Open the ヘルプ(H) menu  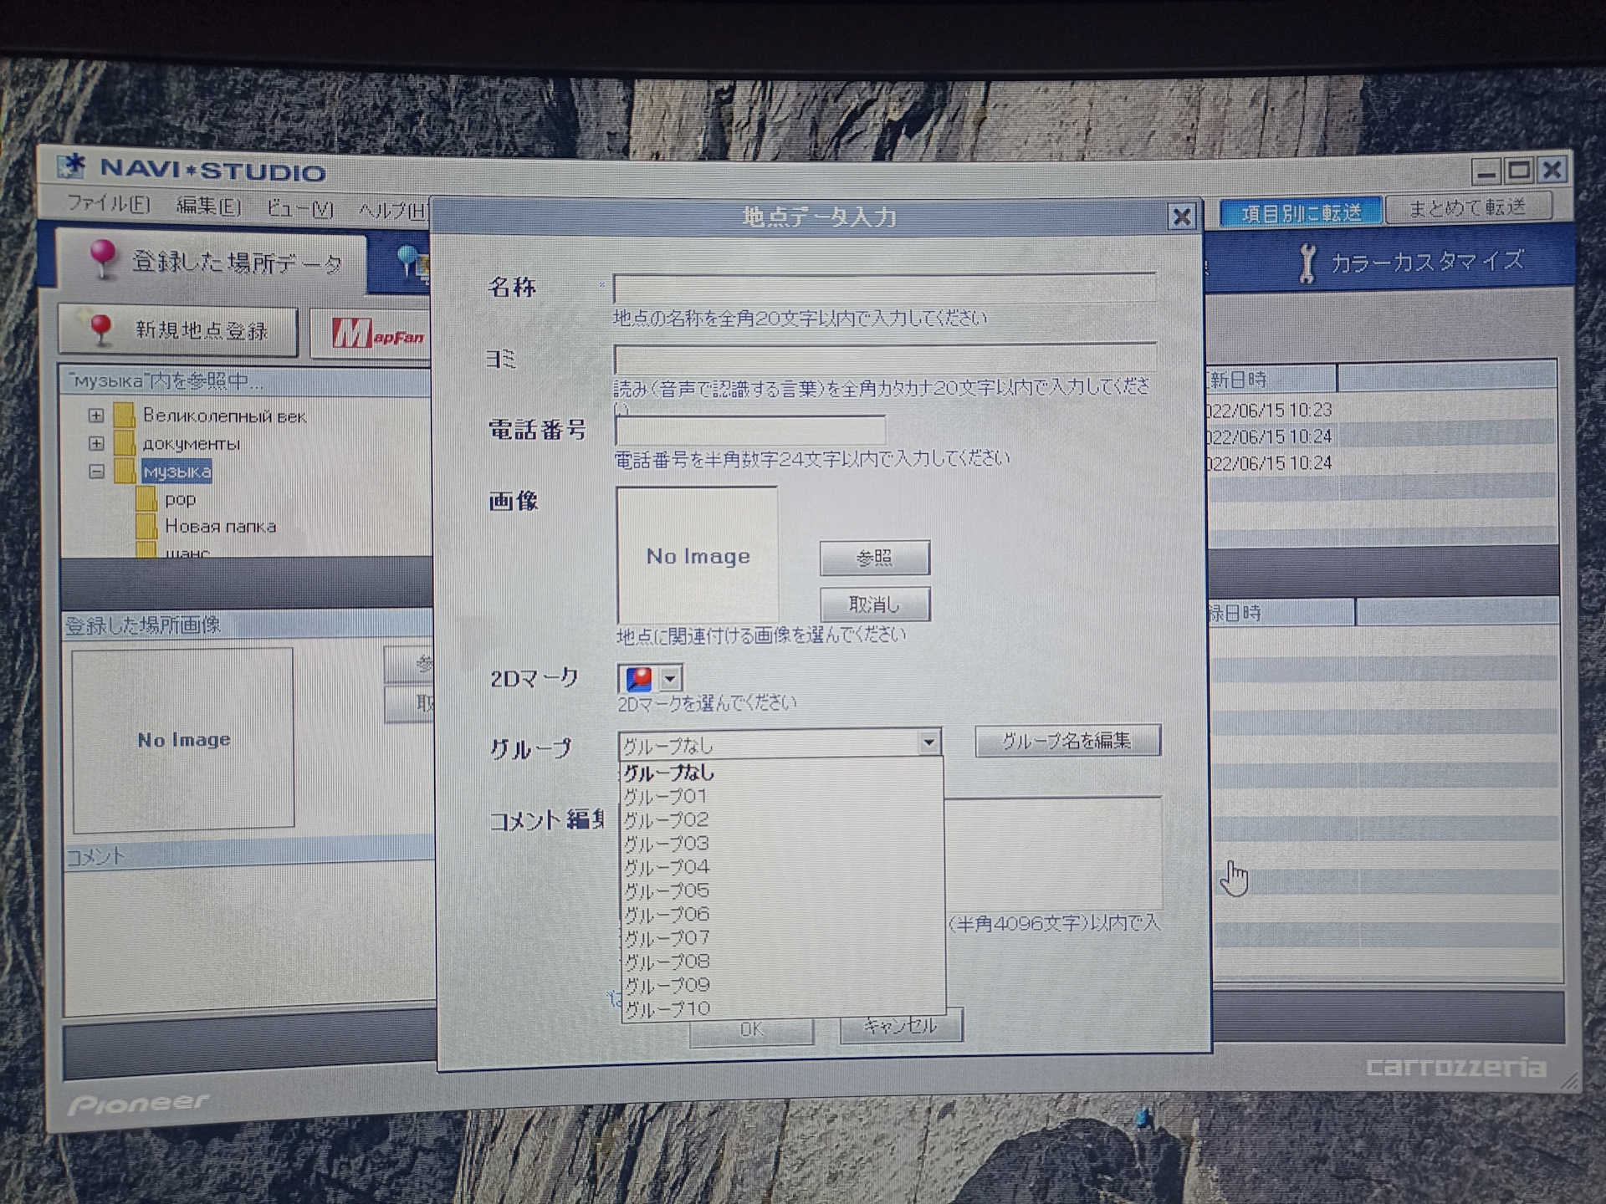393,210
